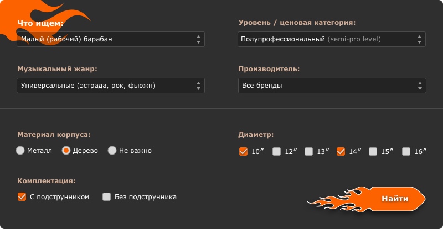Check the "Без подструнника" checkbox
Image resolution: width=443 pixels, height=229 pixels.
point(107,196)
